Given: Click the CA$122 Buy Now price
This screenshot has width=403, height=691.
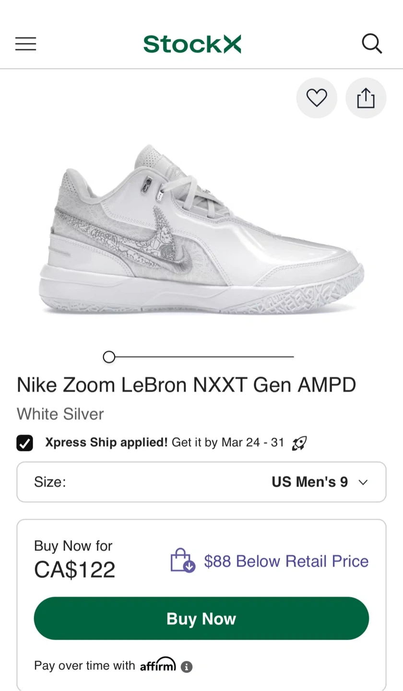Looking at the screenshot, I should [x=75, y=570].
